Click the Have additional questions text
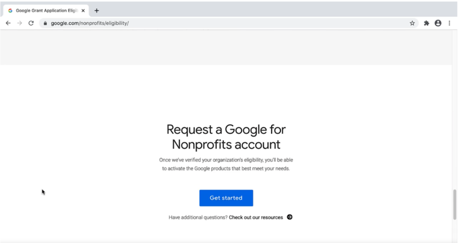 198,218
